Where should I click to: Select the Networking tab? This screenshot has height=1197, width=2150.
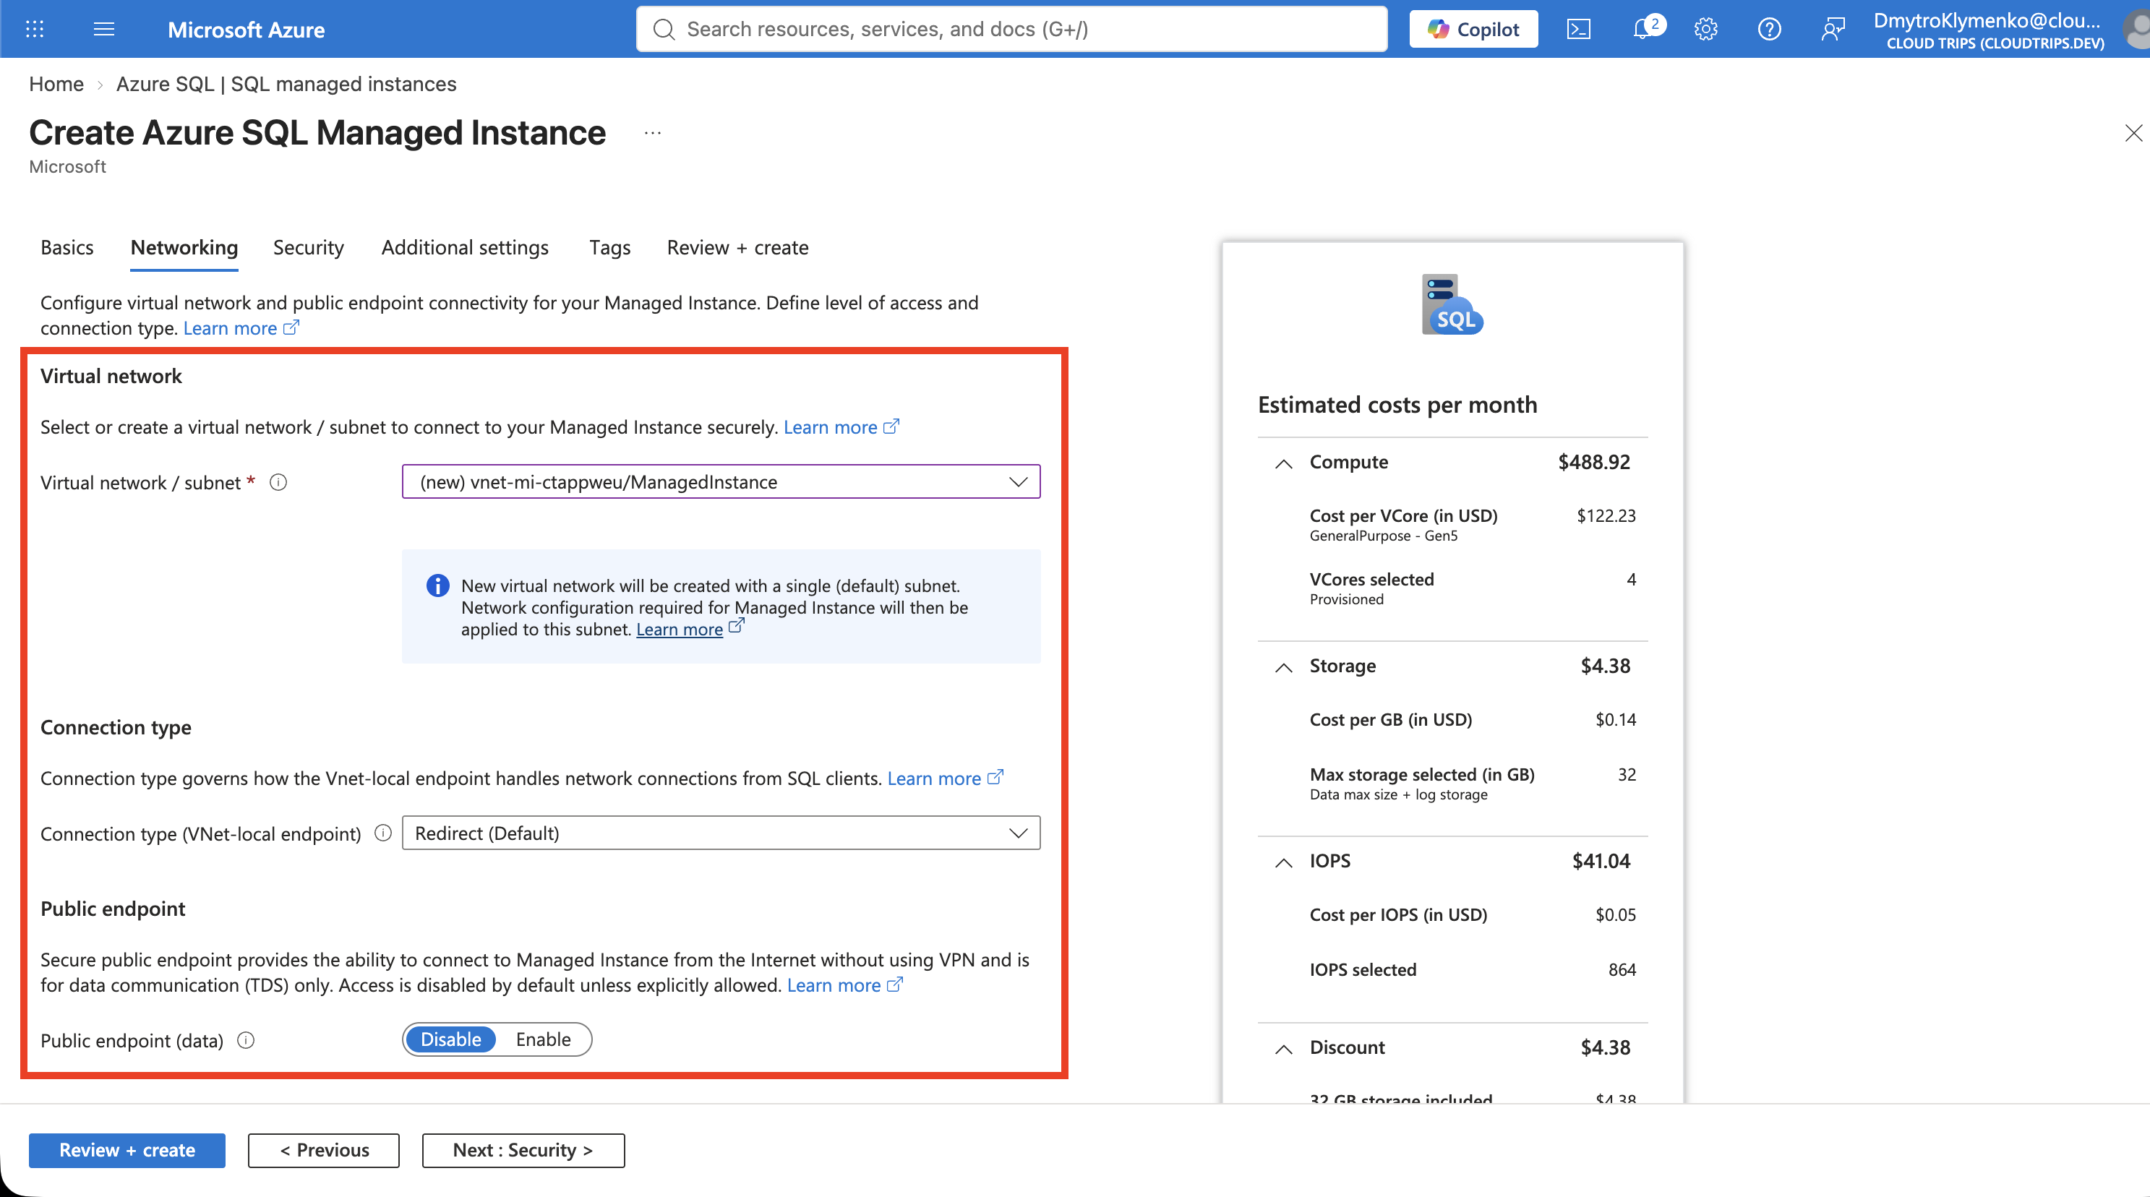[x=184, y=247]
